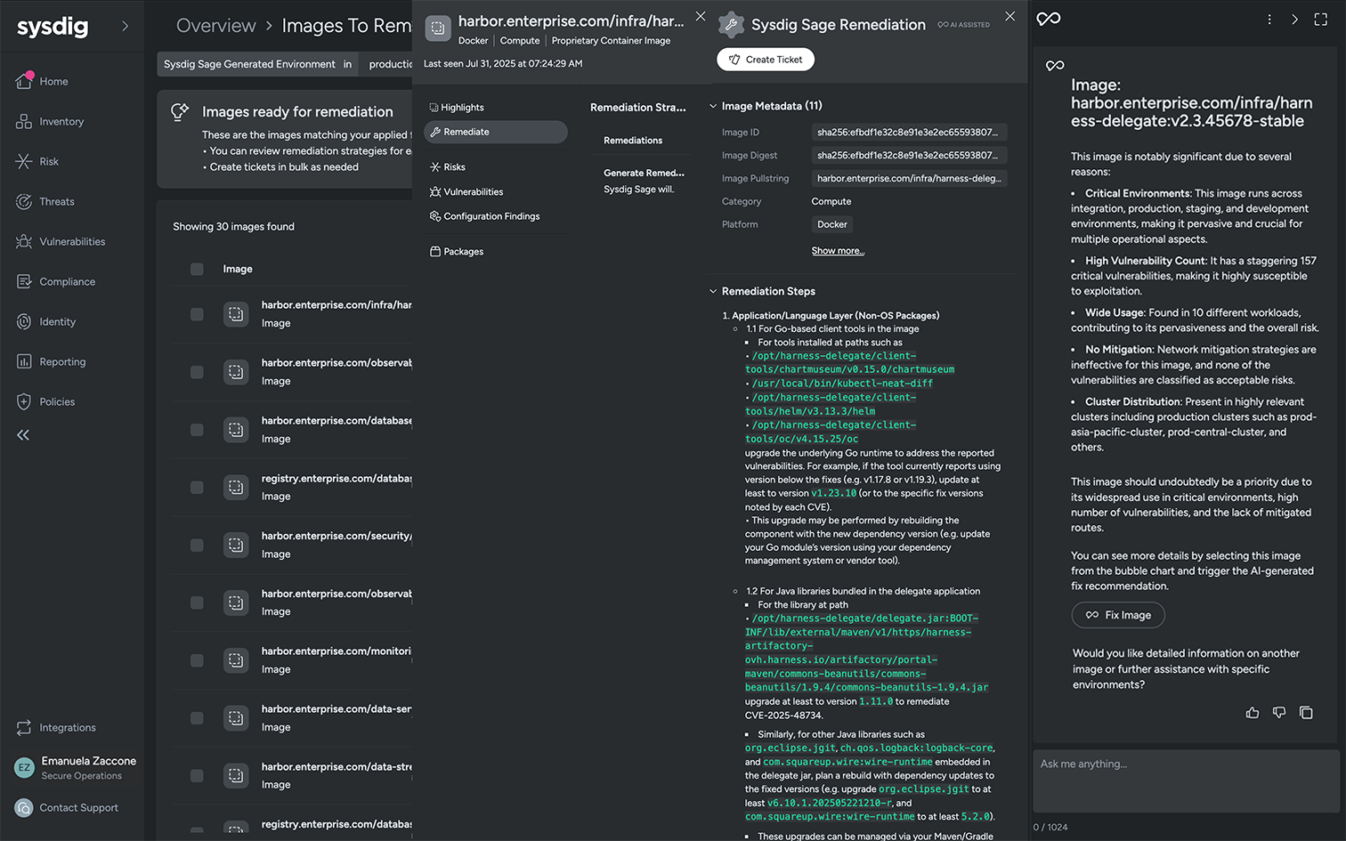Click the container image icon in header
Image resolution: width=1346 pixels, height=841 pixels.
point(437,28)
